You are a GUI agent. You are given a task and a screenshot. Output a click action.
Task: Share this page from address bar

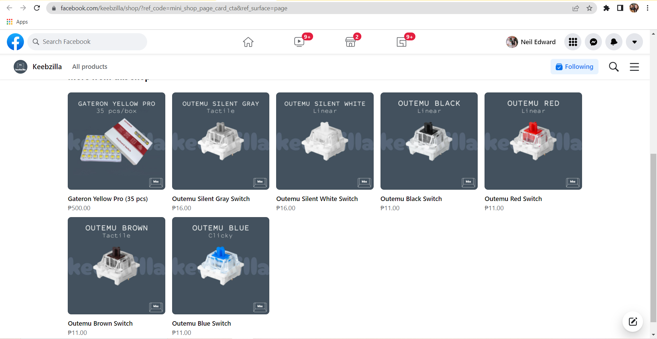click(x=576, y=8)
